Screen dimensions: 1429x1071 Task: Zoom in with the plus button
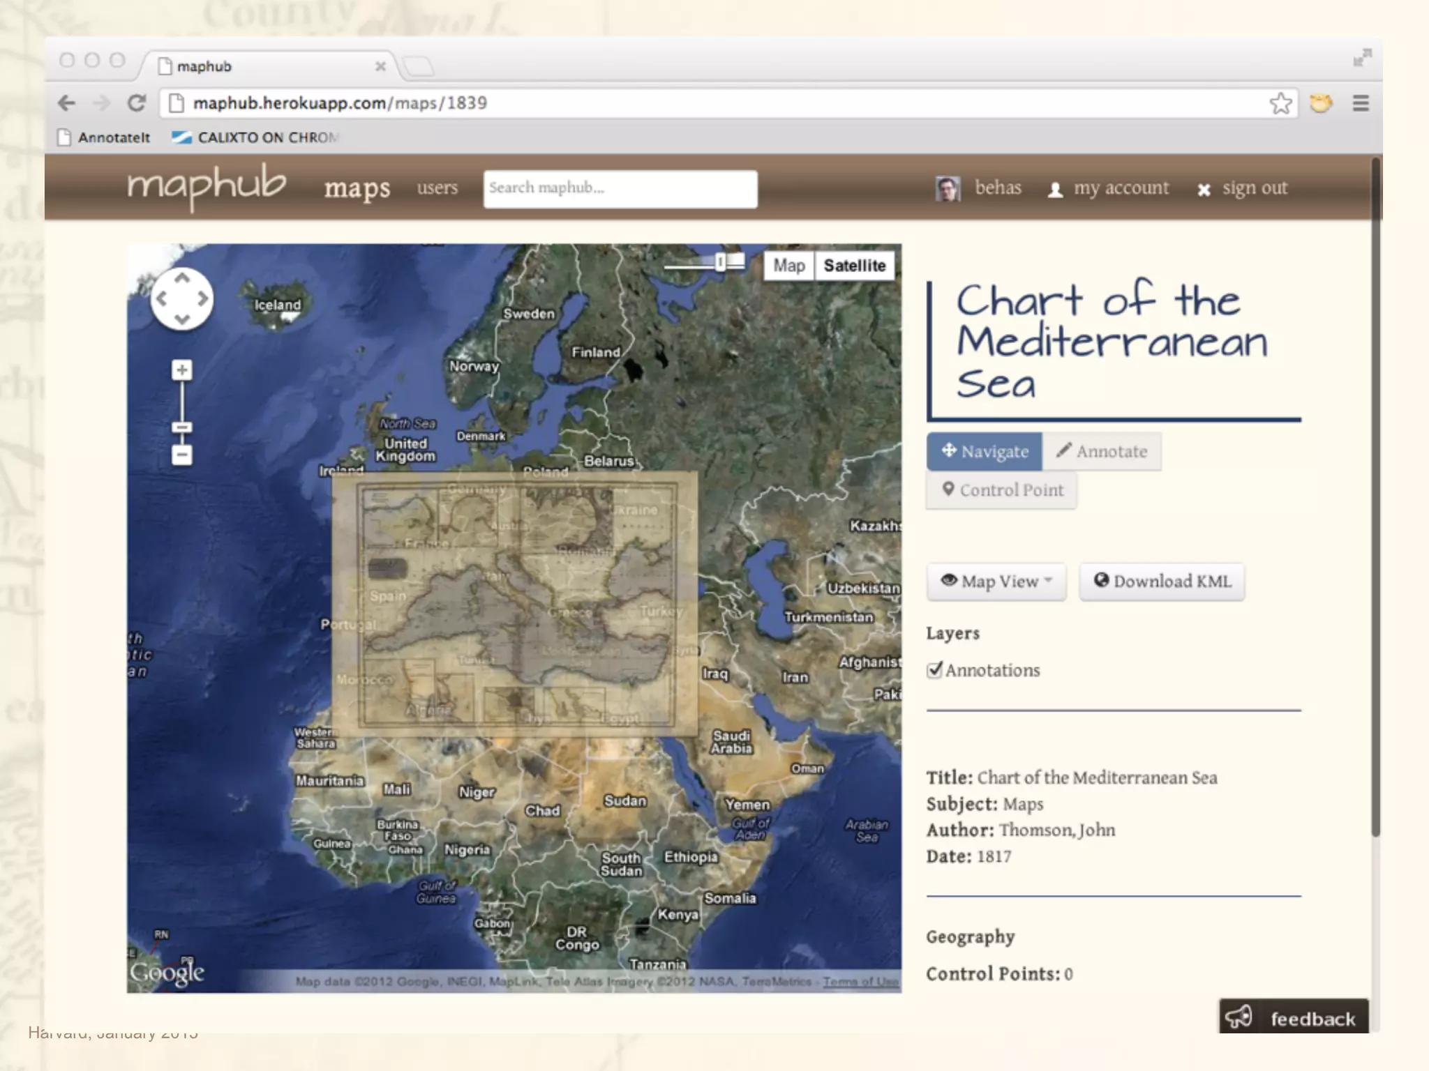[x=182, y=370]
